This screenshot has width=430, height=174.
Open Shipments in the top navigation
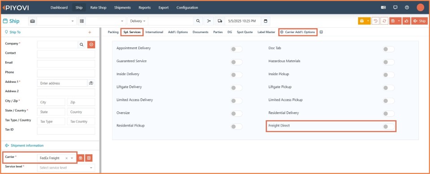point(122,8)
